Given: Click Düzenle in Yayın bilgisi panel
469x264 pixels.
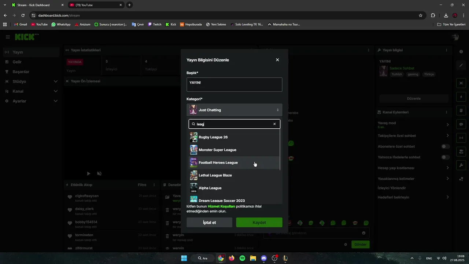Looking at the screenshot, I should pyautogui.click(x=414, y=99).
